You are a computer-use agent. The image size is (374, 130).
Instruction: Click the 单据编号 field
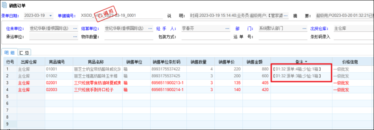point(122,16)
